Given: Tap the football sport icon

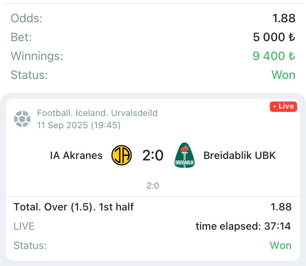Looking at the screenshot, I should pos(22,119).
